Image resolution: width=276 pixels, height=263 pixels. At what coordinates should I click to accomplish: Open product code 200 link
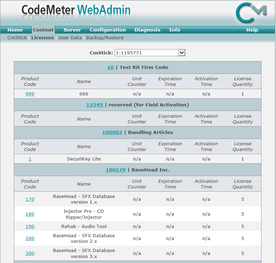pyautogui.click(x=30, y=238)
